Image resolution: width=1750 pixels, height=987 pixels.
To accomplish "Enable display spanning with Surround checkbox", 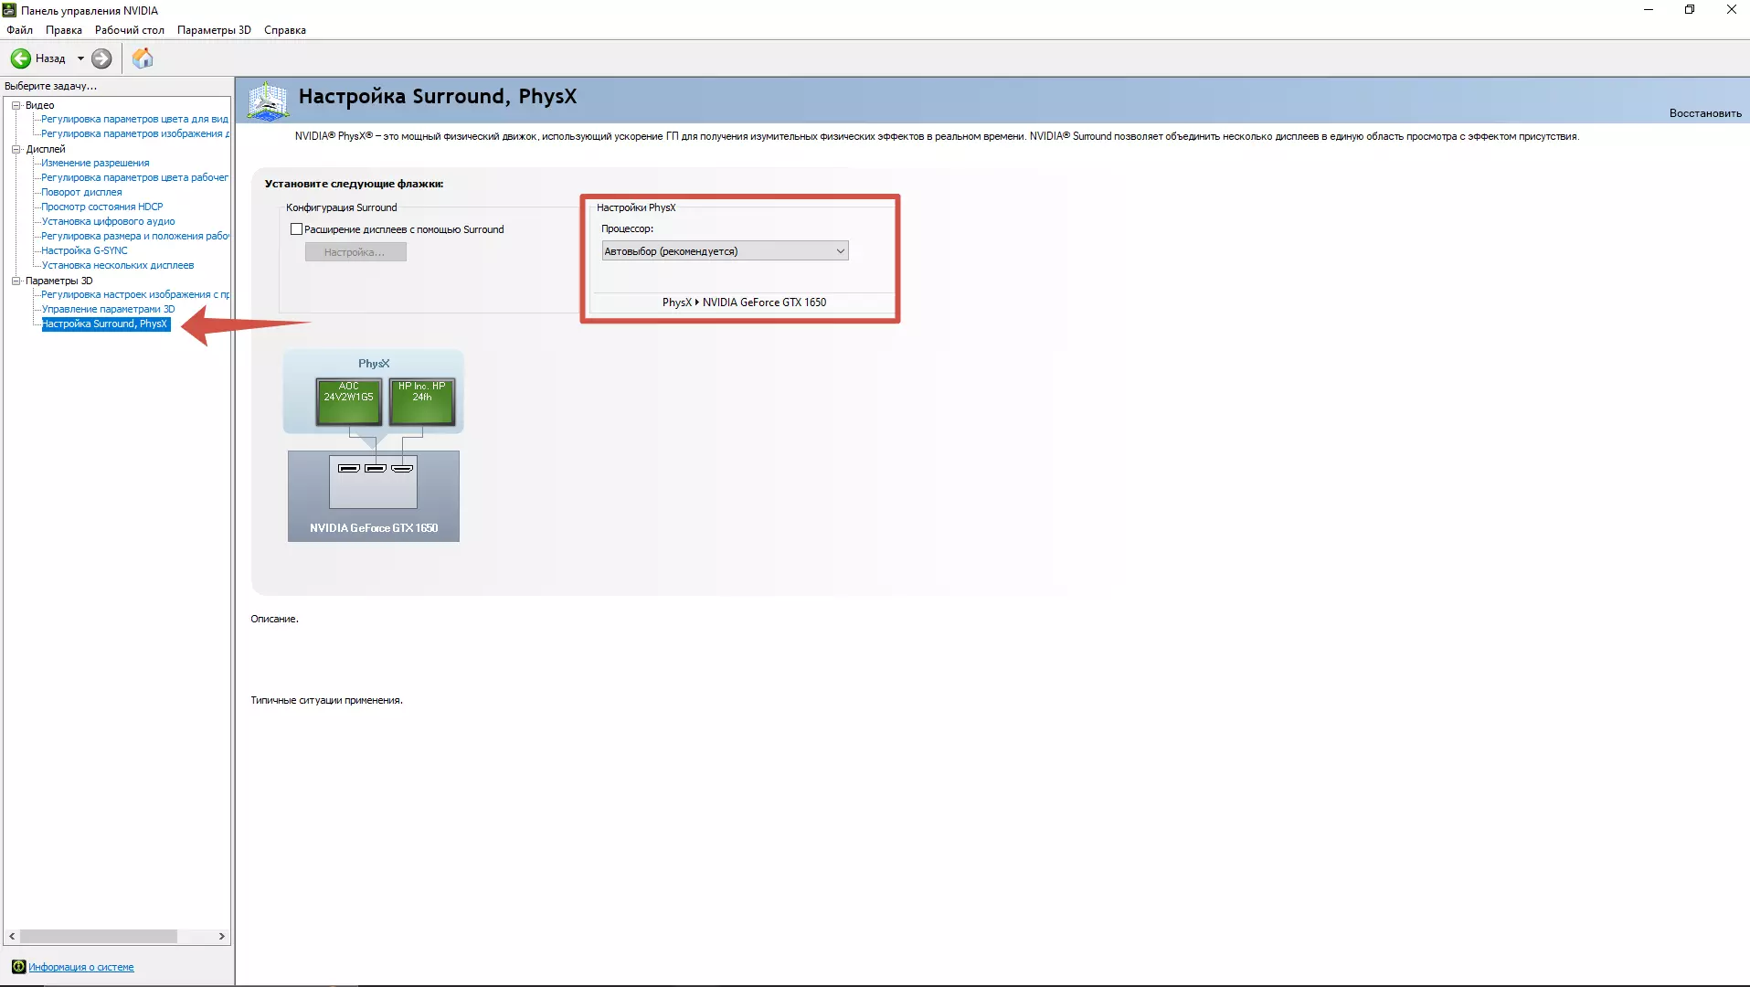I will [296, 229].
